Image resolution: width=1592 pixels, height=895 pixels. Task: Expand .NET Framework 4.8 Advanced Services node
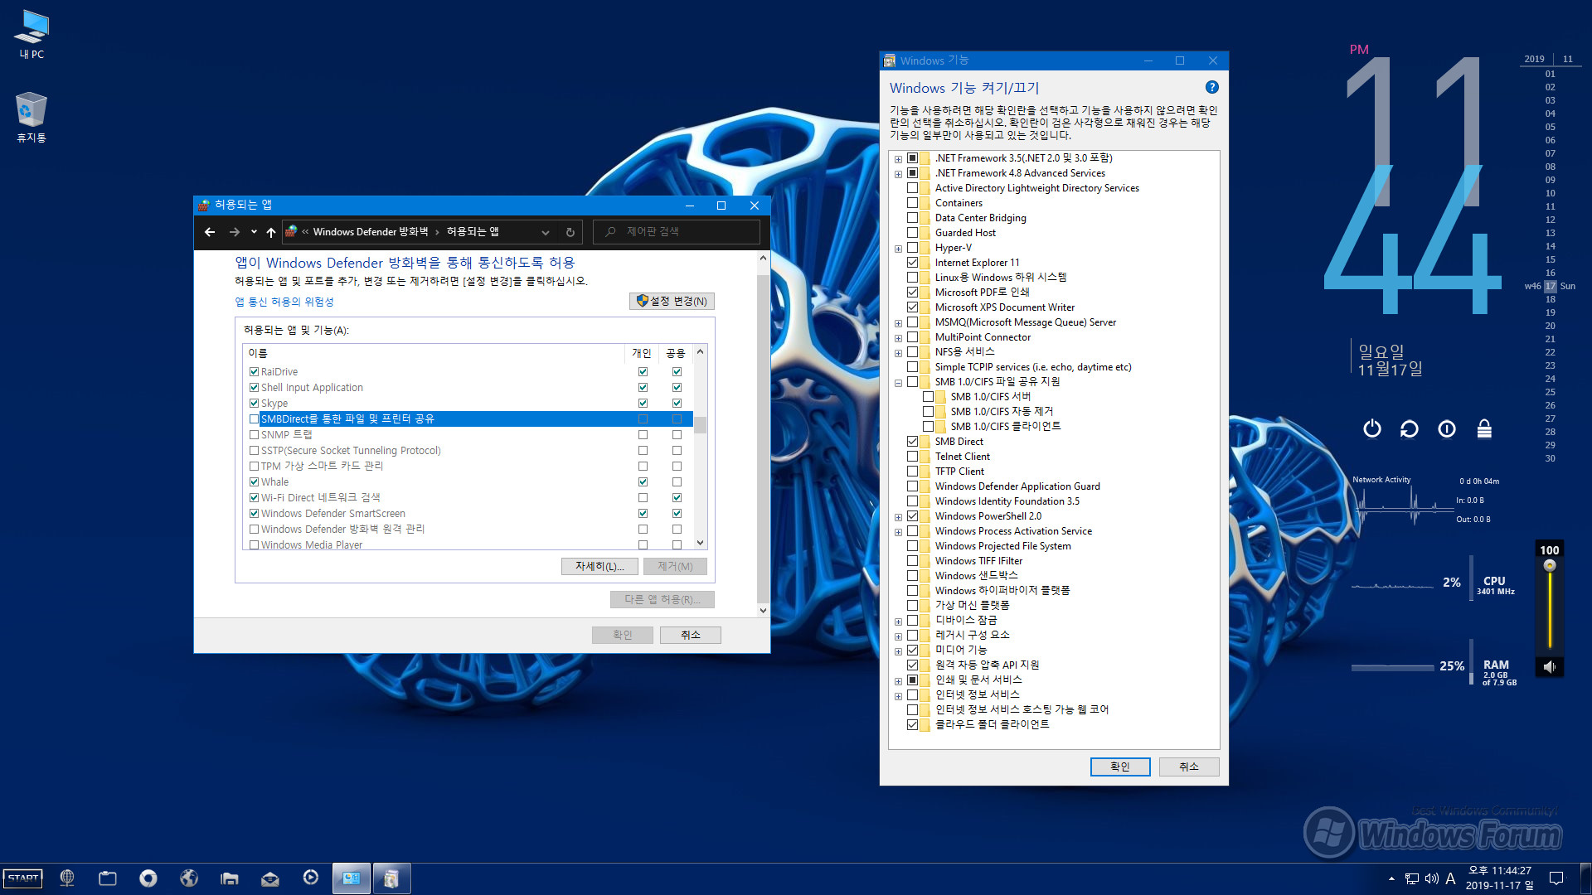pos(898,174)
